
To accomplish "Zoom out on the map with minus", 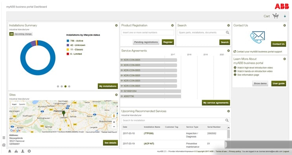I will 114,127.
